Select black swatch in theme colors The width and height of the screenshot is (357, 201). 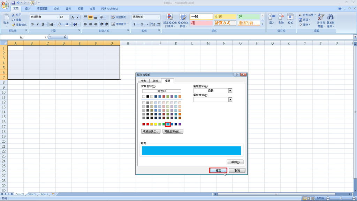tap(147, 97)
